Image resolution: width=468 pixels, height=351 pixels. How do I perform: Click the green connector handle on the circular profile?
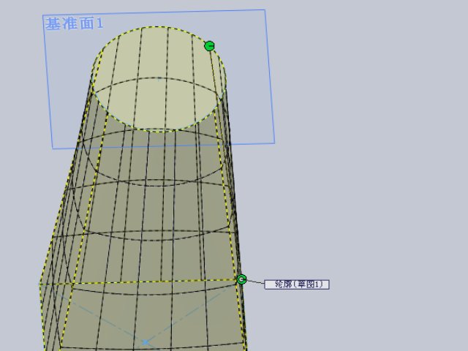point(209,46)
